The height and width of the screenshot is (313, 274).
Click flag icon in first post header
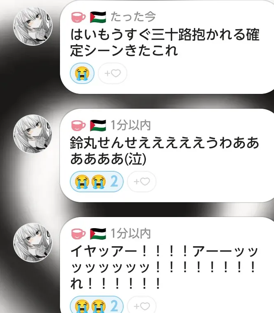pos(98,17)
